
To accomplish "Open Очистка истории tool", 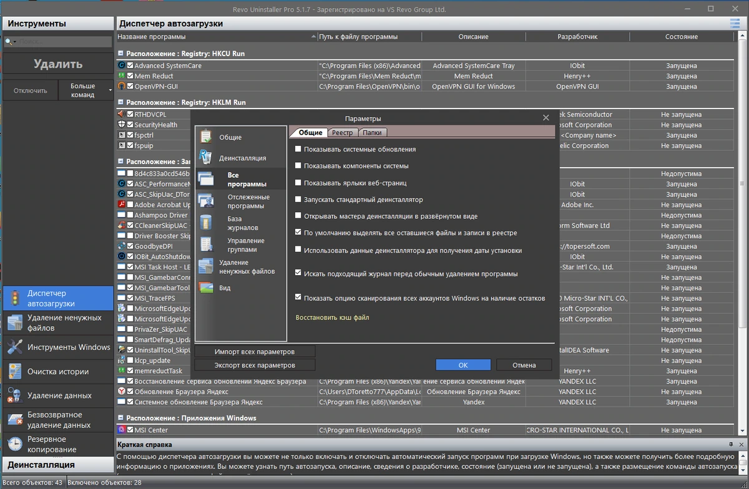I will tap(57, 371).
